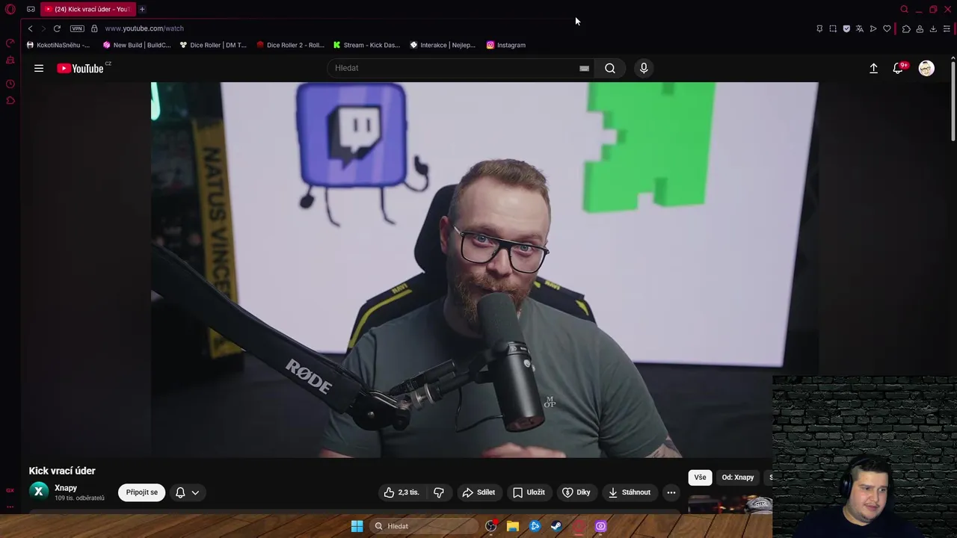This screenshot has width=957, height=538.
Task: Open the Xnapy channel name link
Action: click(66, 488)
